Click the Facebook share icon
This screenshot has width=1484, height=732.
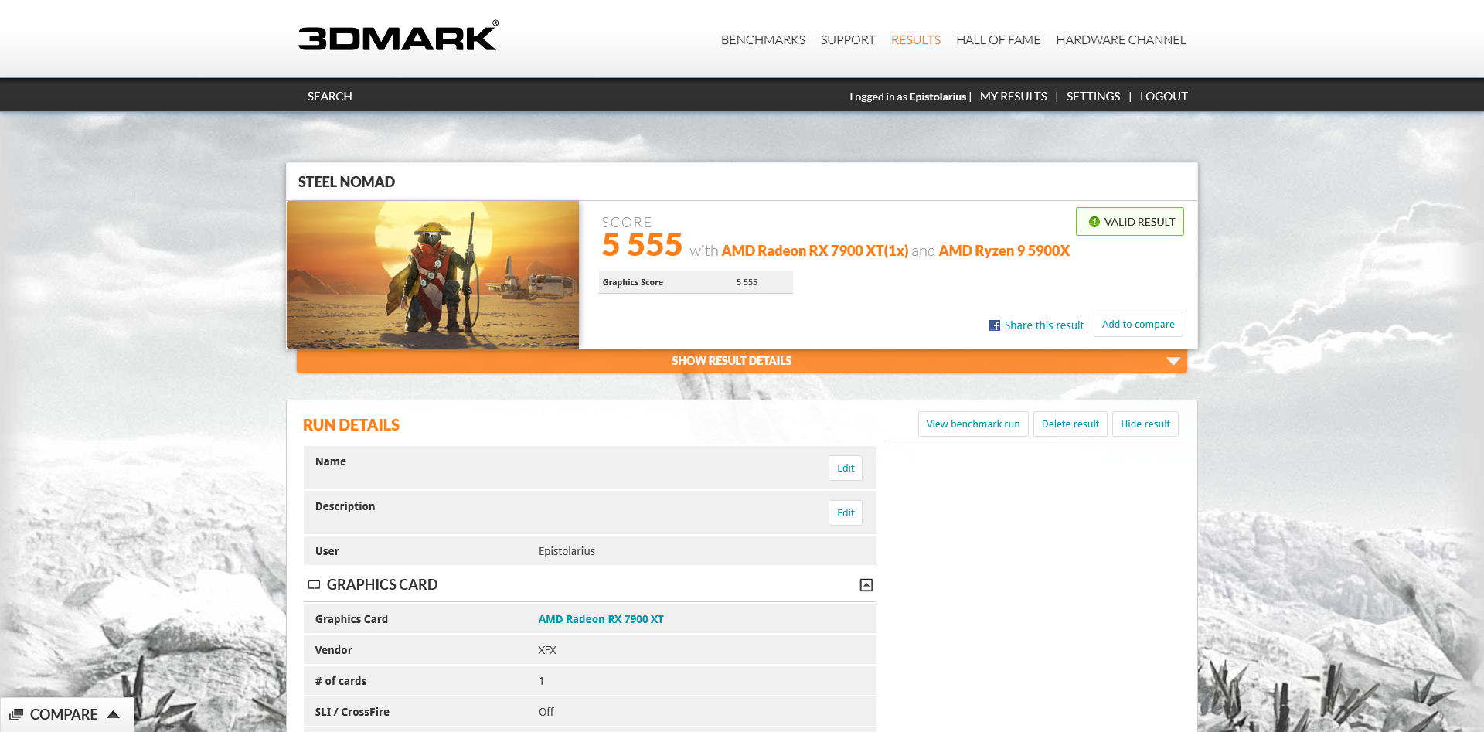pyautogui.click(x=995, y=325)
